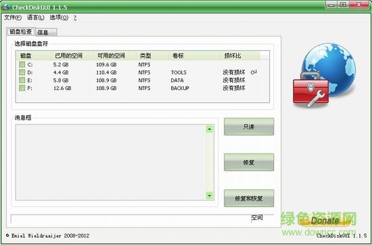The height and width of the screenshot is (245, 372).
Task: Sort by 可用的空间 column header
Action: click(x=114, y=55)
